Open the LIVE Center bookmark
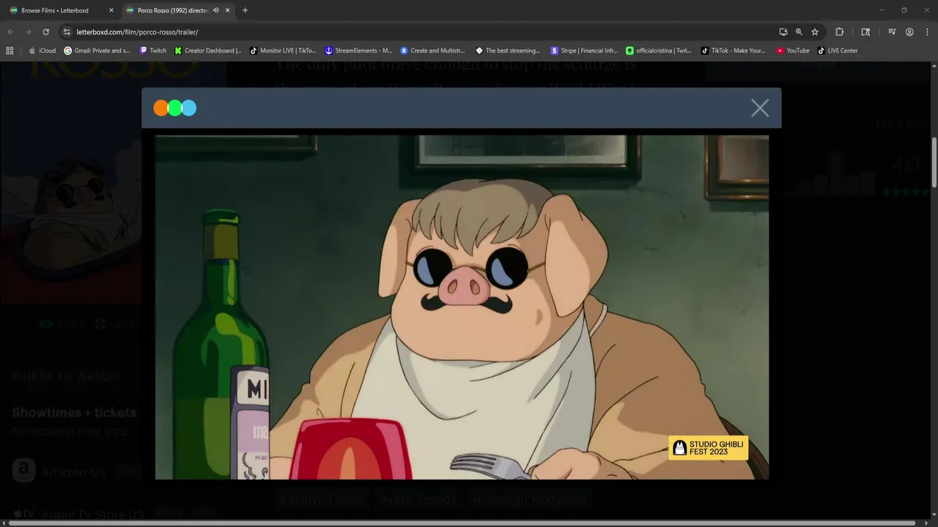 838,51
